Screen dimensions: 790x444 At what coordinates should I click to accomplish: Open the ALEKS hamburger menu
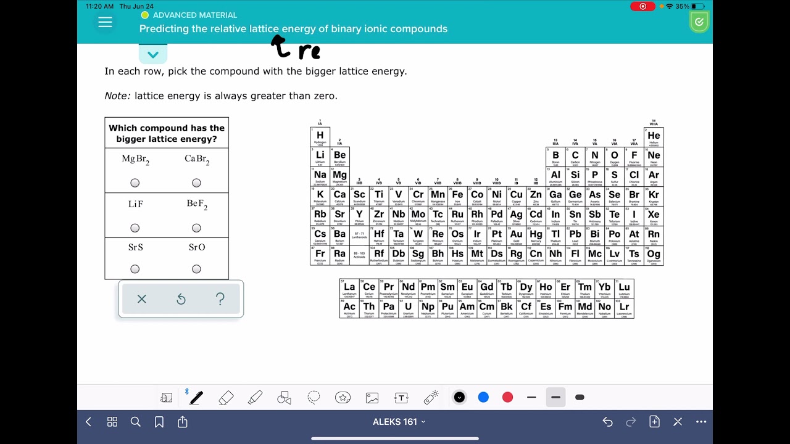pos(105,22)
